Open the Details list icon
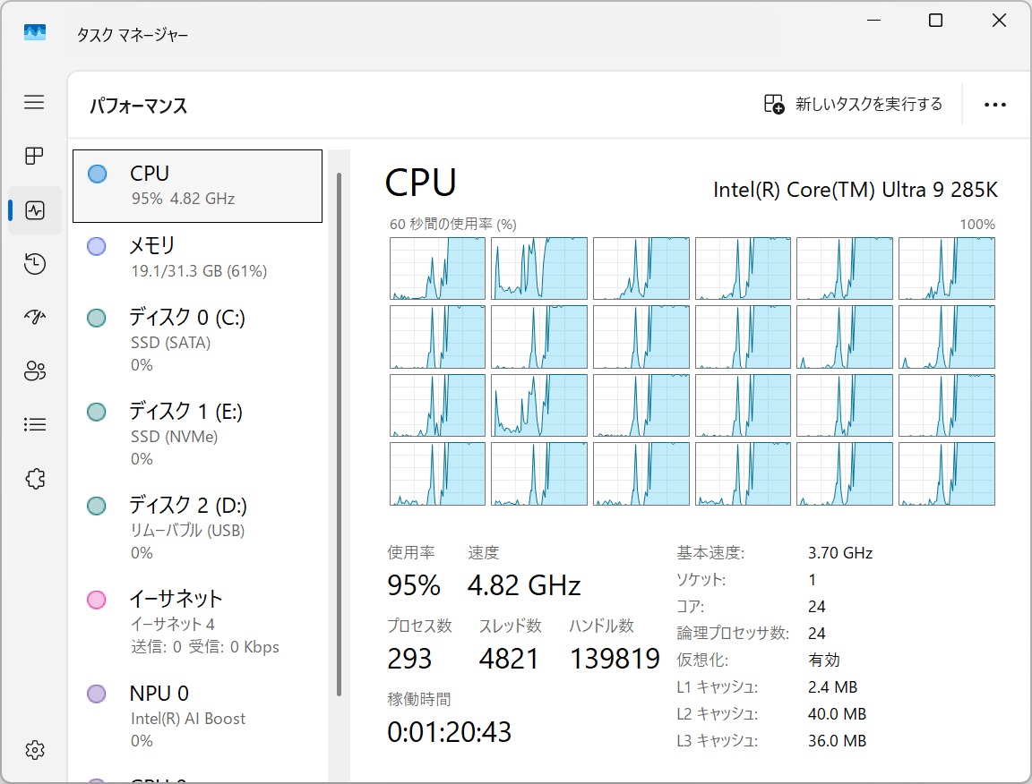The width and height of the screenshot is (1032, 784). 33,424
